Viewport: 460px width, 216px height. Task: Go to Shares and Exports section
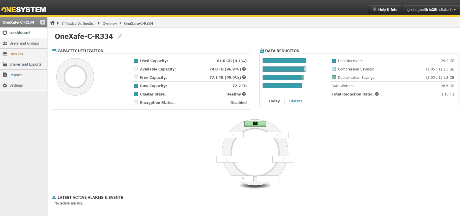tap(25, 64)
